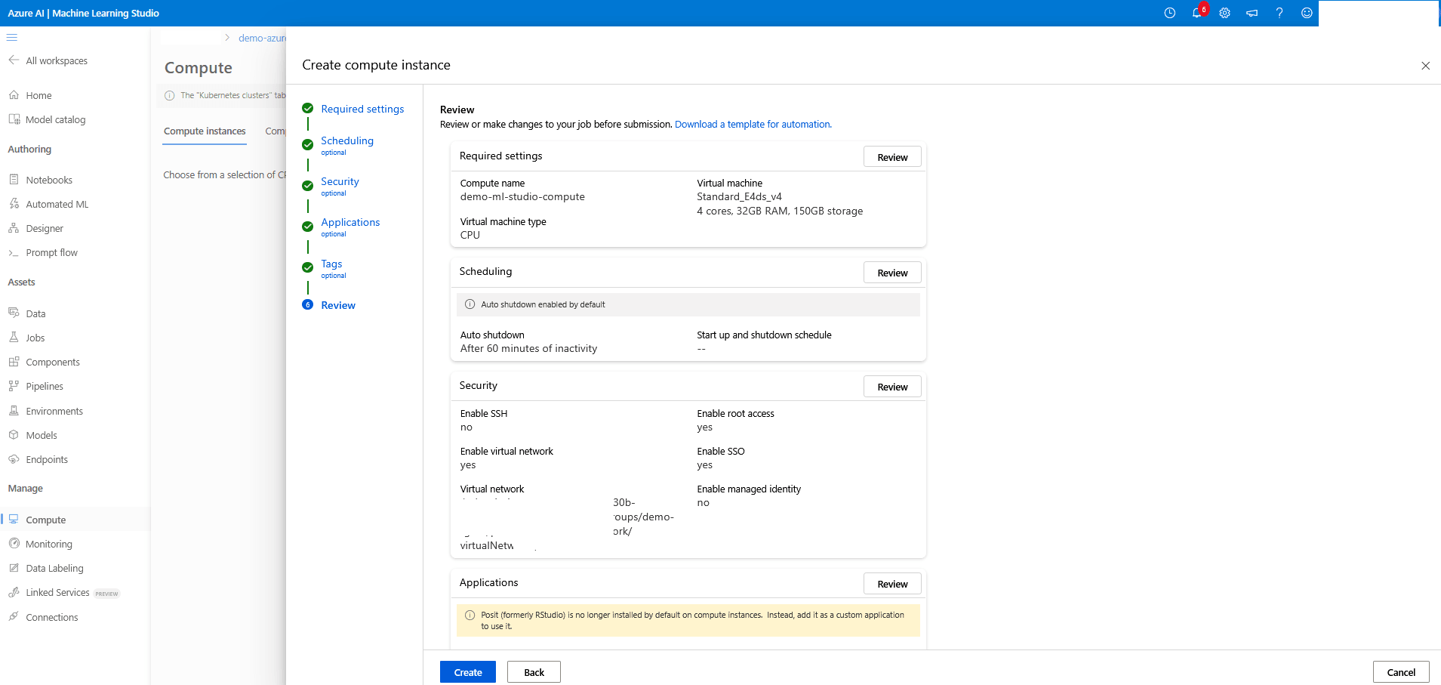Open the Designer tool
Viewport: 1441px width, 685px height.
pyautogui.click(x=45, y=228)
